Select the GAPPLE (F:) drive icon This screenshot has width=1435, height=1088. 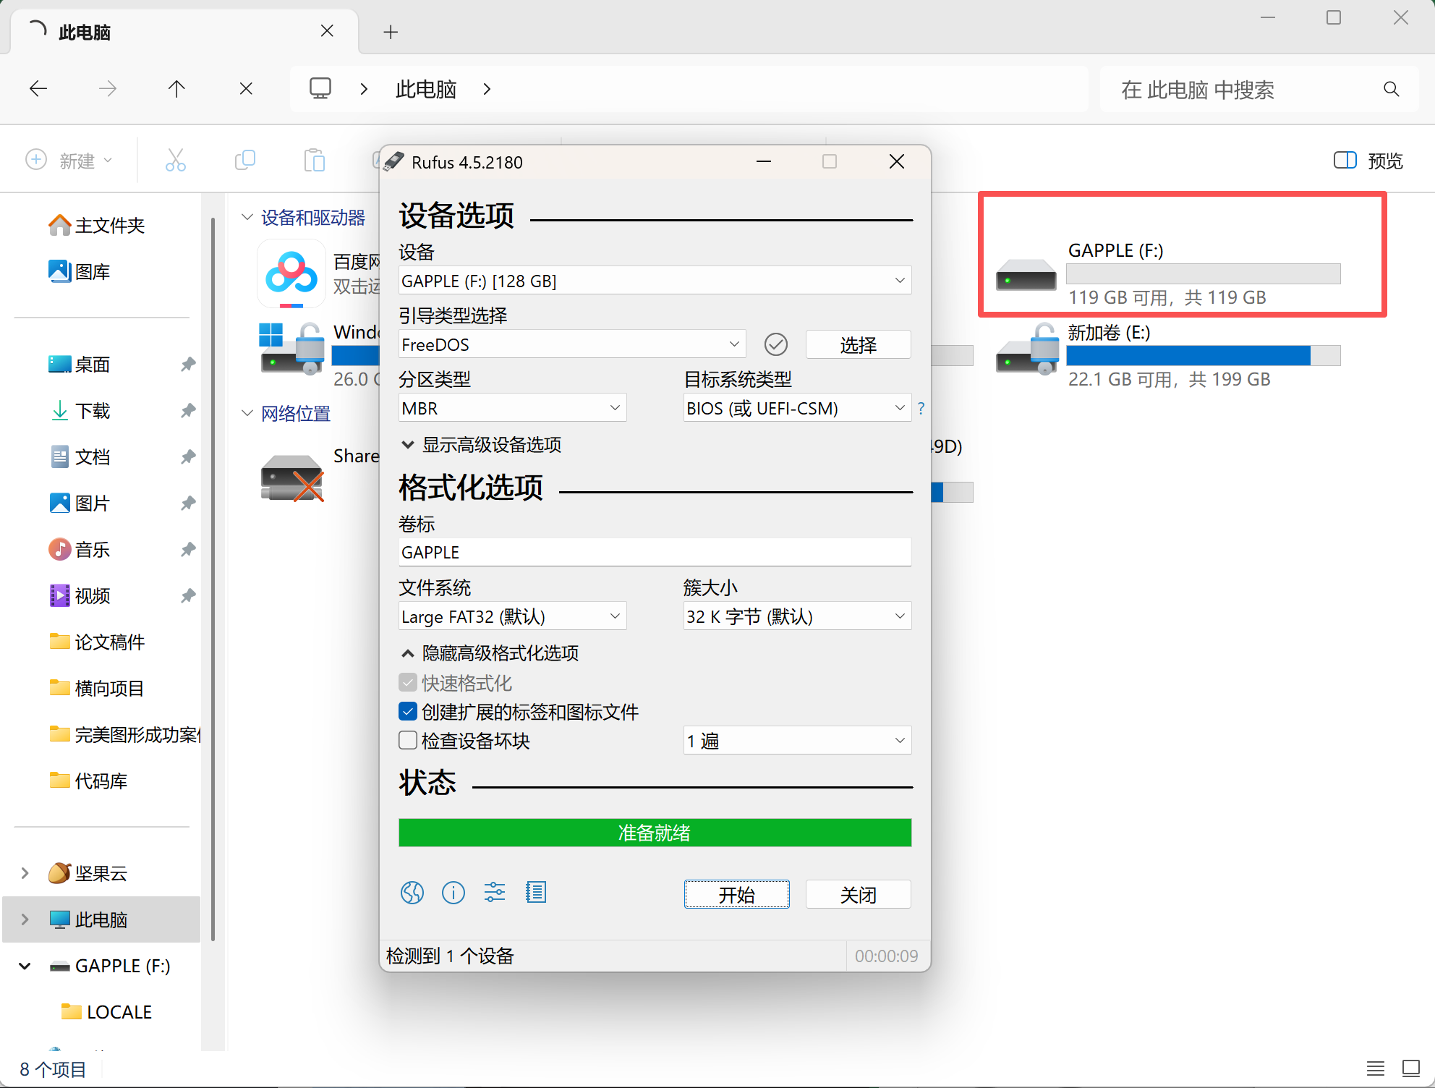point(1026,275)
